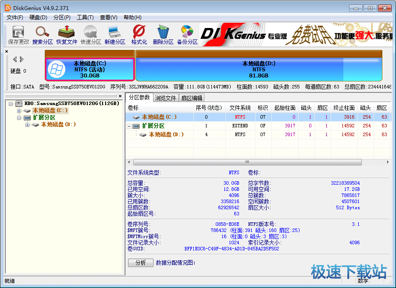Select 本地磁盘(D:) in the left tree
The image size is (396, 288).
tap(58, 124)
